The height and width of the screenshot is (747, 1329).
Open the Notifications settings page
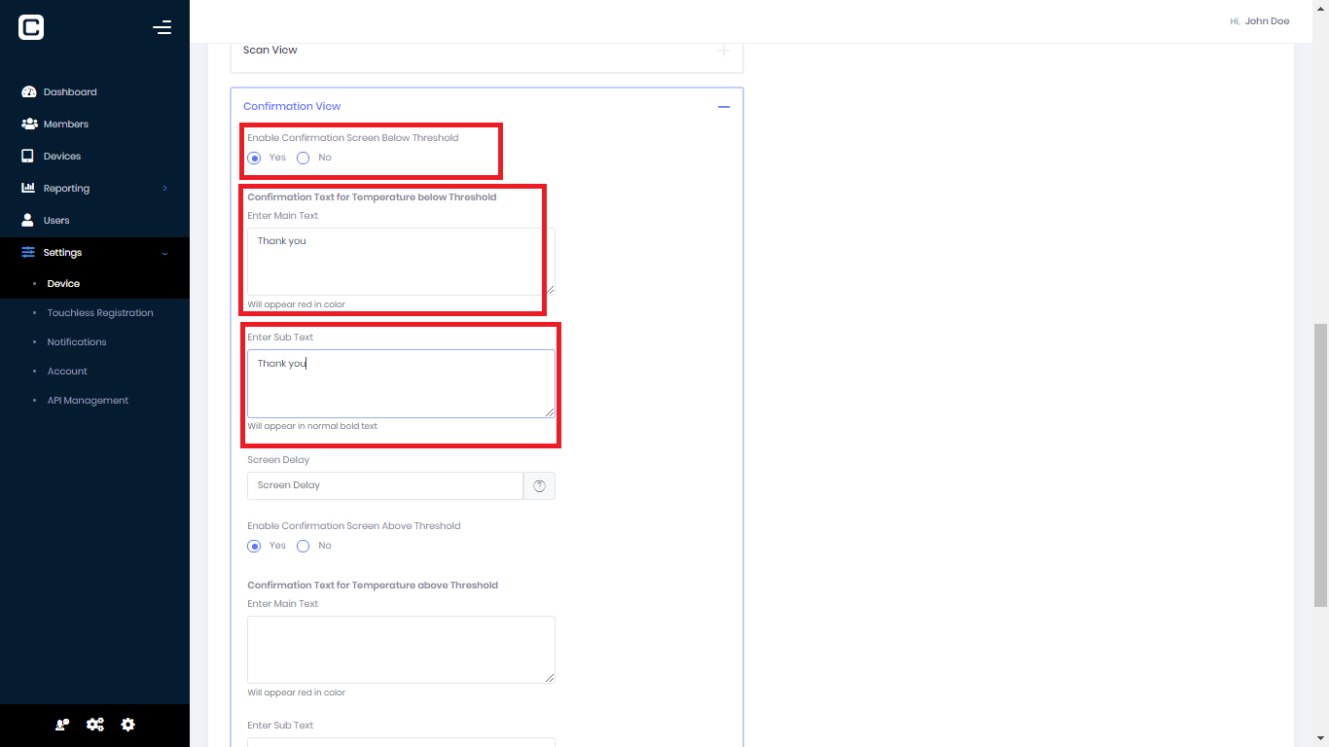[x=76, y=341]
